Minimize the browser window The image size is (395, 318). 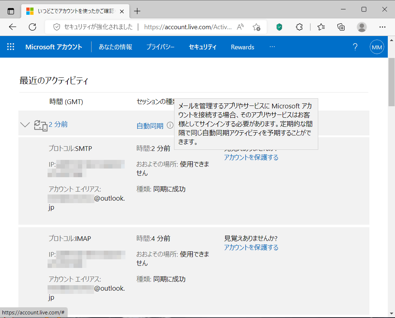coord(343,9)
